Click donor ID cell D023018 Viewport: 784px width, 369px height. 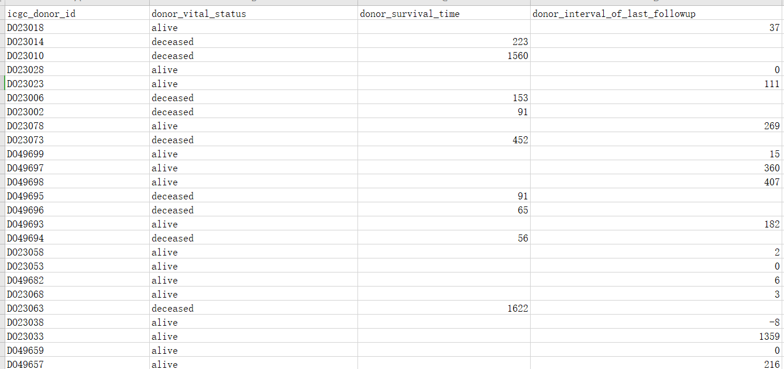77,27
